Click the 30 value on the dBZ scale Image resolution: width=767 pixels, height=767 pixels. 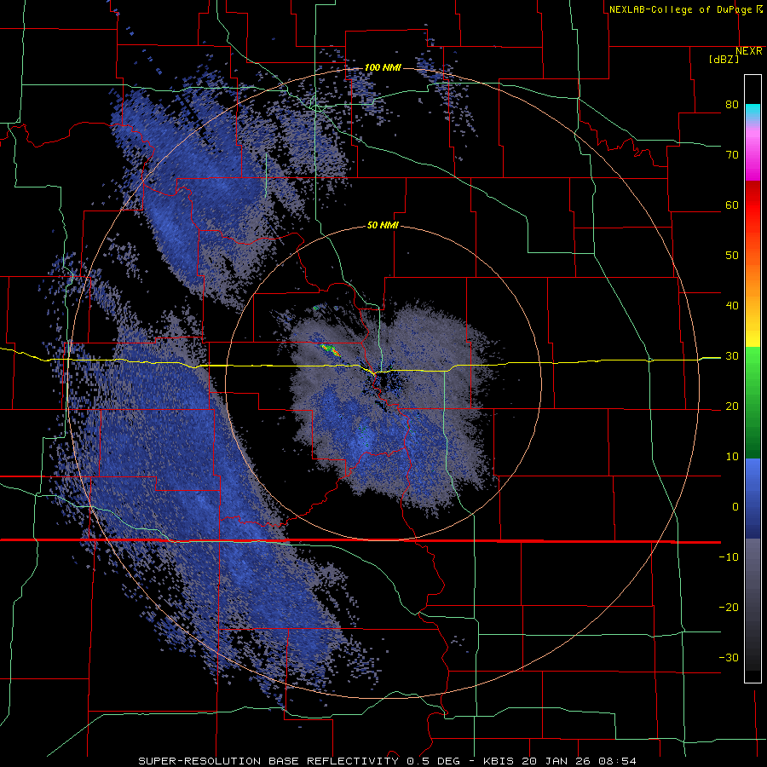tap(732, 356)
